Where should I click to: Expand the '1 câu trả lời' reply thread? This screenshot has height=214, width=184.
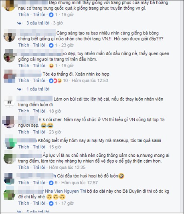pos(38,89)
